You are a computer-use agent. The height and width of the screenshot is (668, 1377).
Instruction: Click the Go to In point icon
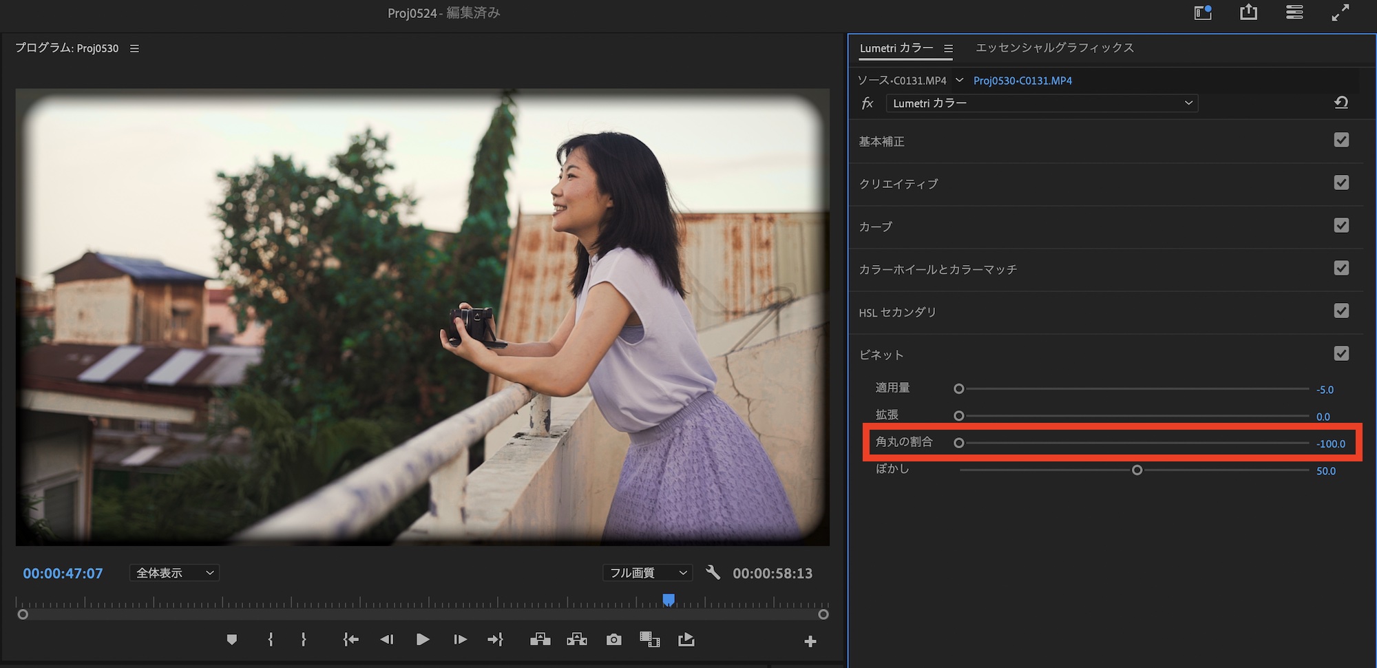350,640
